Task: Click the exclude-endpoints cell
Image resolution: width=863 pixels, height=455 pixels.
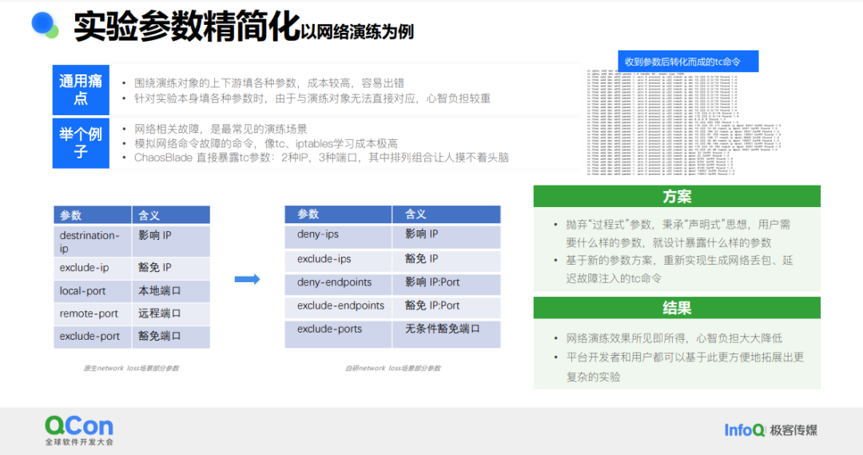Action: click(338, 307)
